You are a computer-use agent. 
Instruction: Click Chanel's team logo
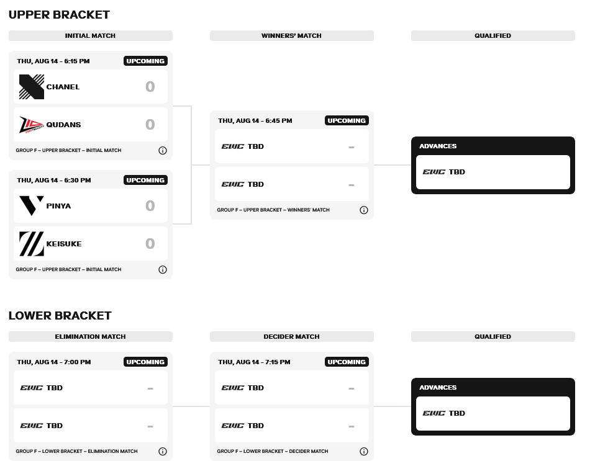[32, 87]
